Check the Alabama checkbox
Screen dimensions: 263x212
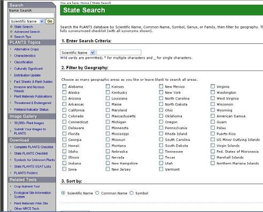tap(64, 86)
